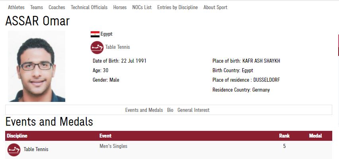339x159 pixels.
Task: Click the Table Tennis icon in events table
Action: pyautogui.click(x=14, y=150)
